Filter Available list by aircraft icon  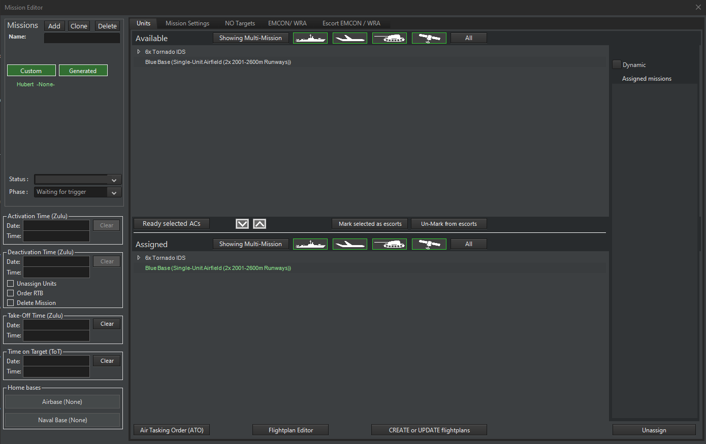click(350, 38)
